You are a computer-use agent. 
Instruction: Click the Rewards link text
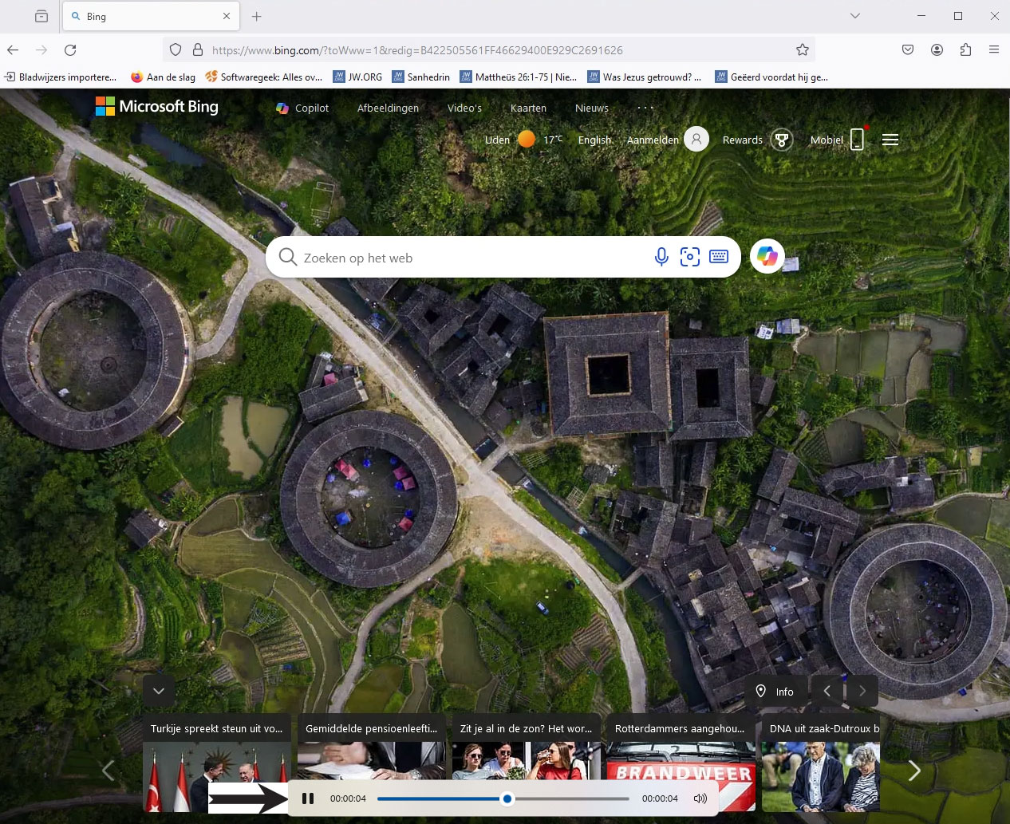(743, 140)
